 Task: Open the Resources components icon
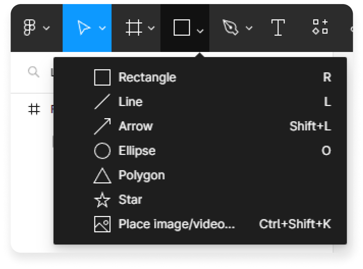[320, 27]
